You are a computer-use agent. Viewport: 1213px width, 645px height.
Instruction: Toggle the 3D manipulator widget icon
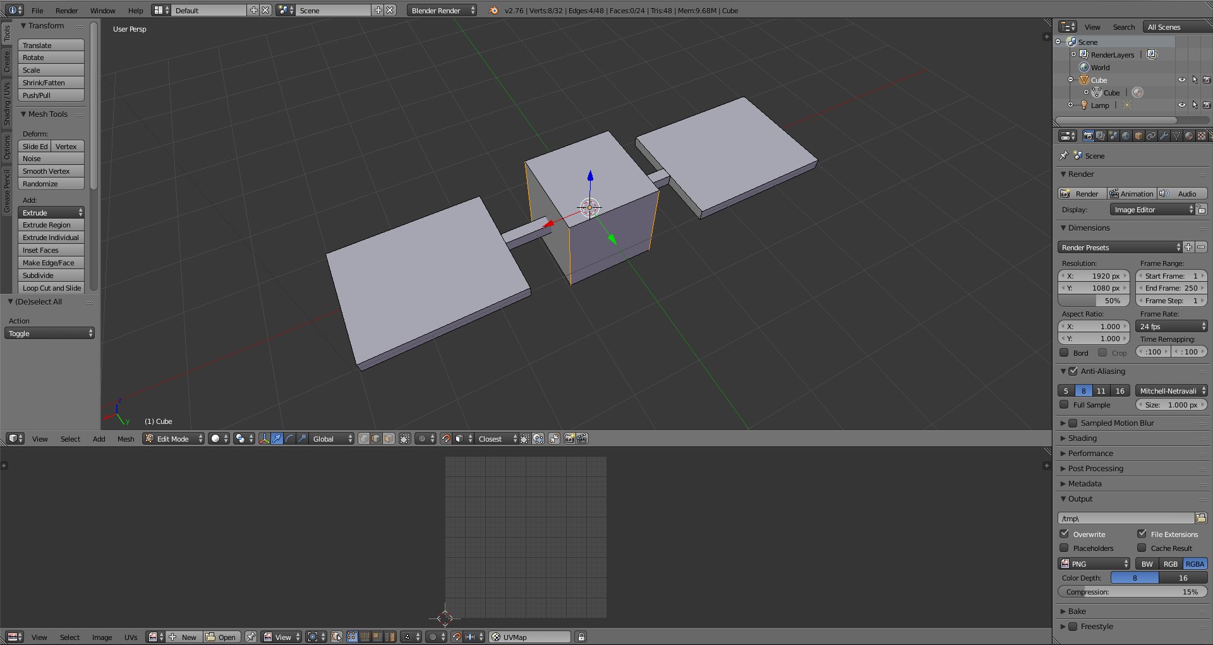click(264, 438)
